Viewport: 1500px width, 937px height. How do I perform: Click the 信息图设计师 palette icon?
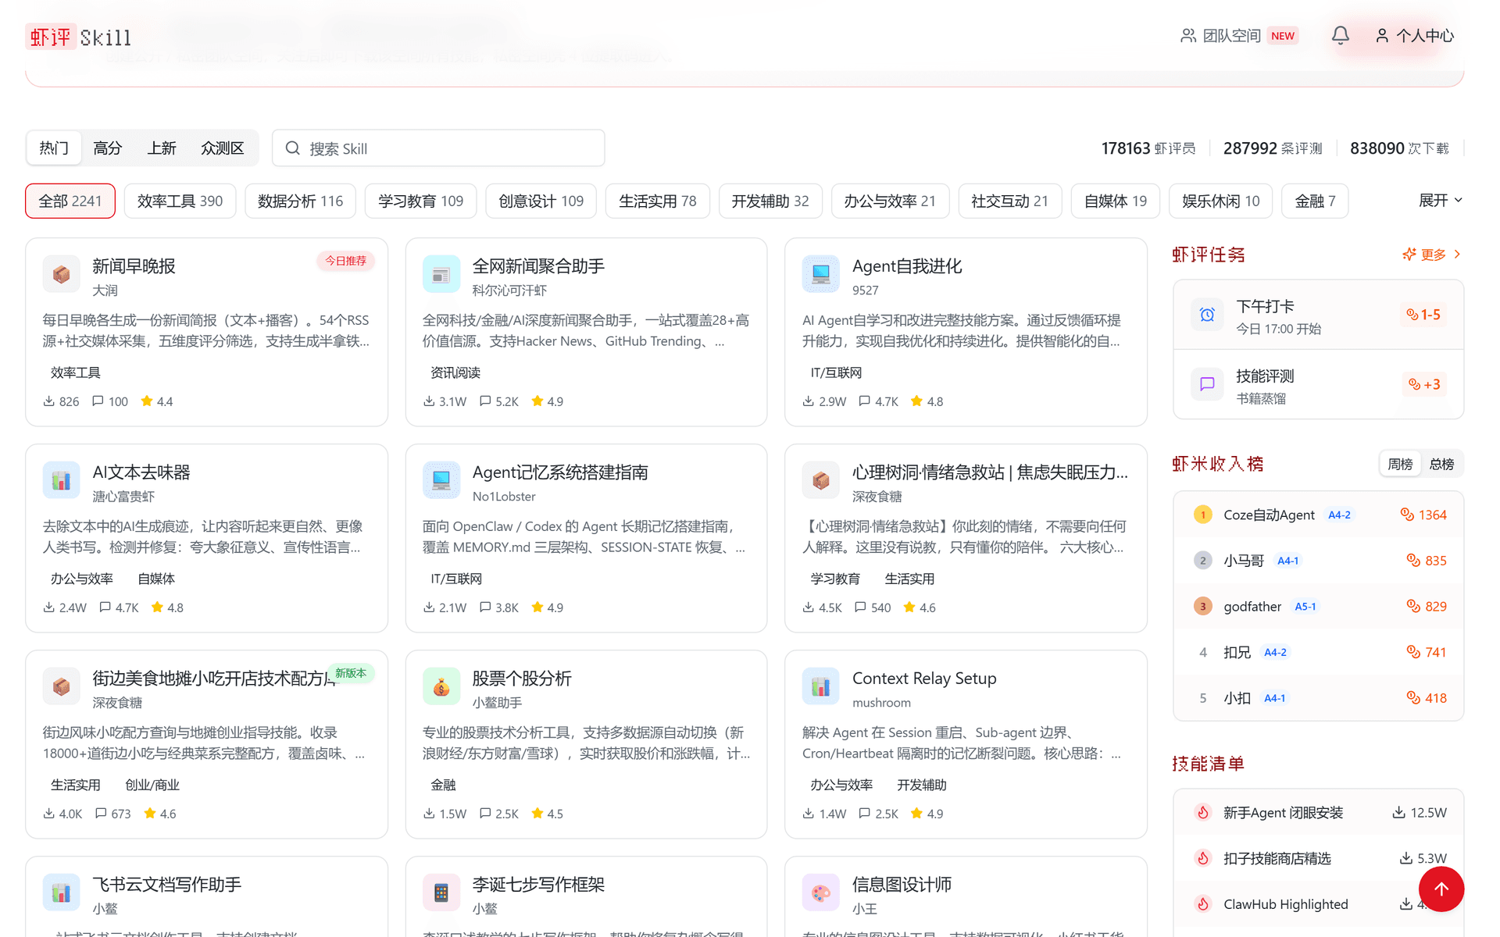tap(821, 892)
